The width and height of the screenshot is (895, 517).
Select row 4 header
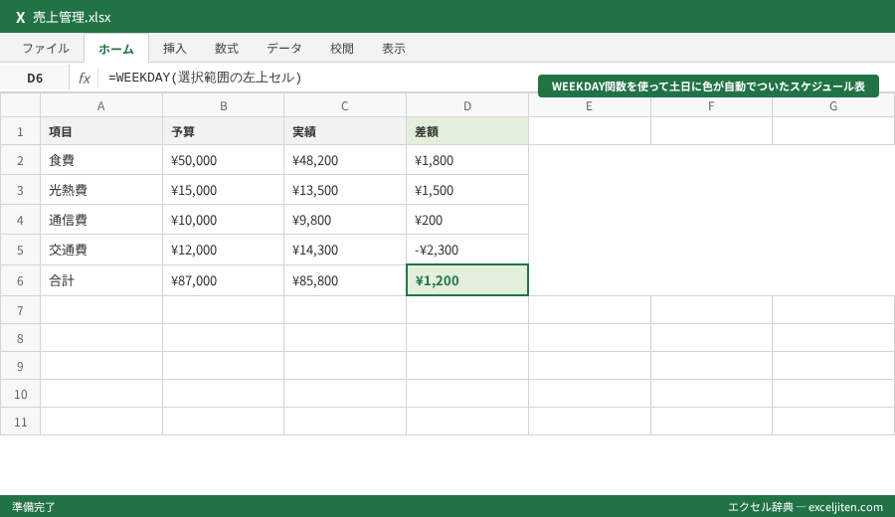click(20, 219)
